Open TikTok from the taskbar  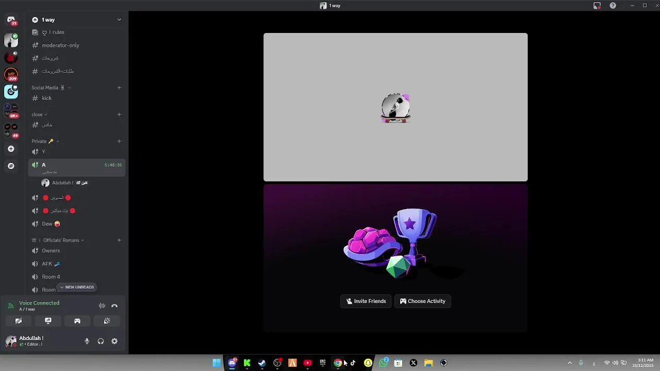pyautogui.click(x=353, y=363)
